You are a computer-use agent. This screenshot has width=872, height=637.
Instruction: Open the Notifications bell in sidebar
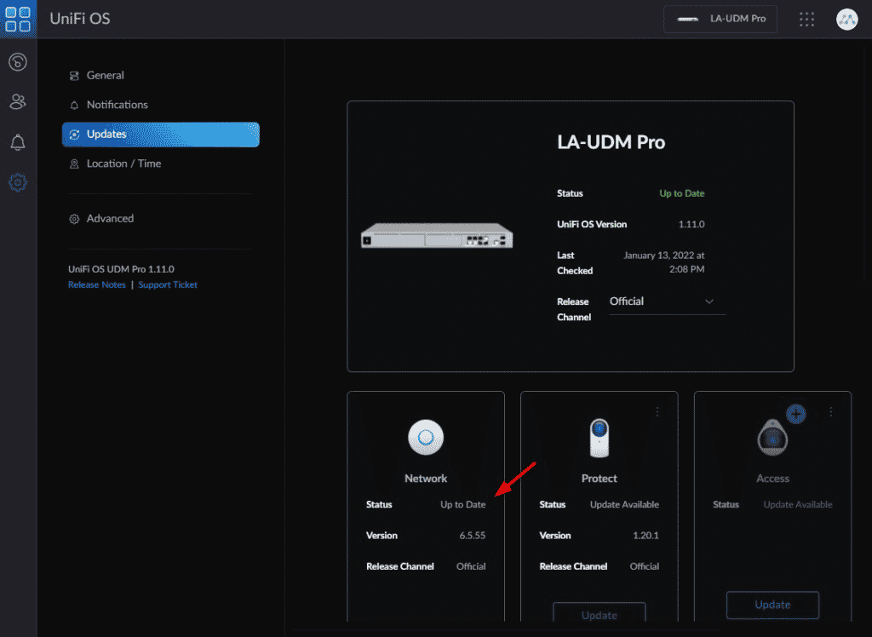click(x=18, y=142)
